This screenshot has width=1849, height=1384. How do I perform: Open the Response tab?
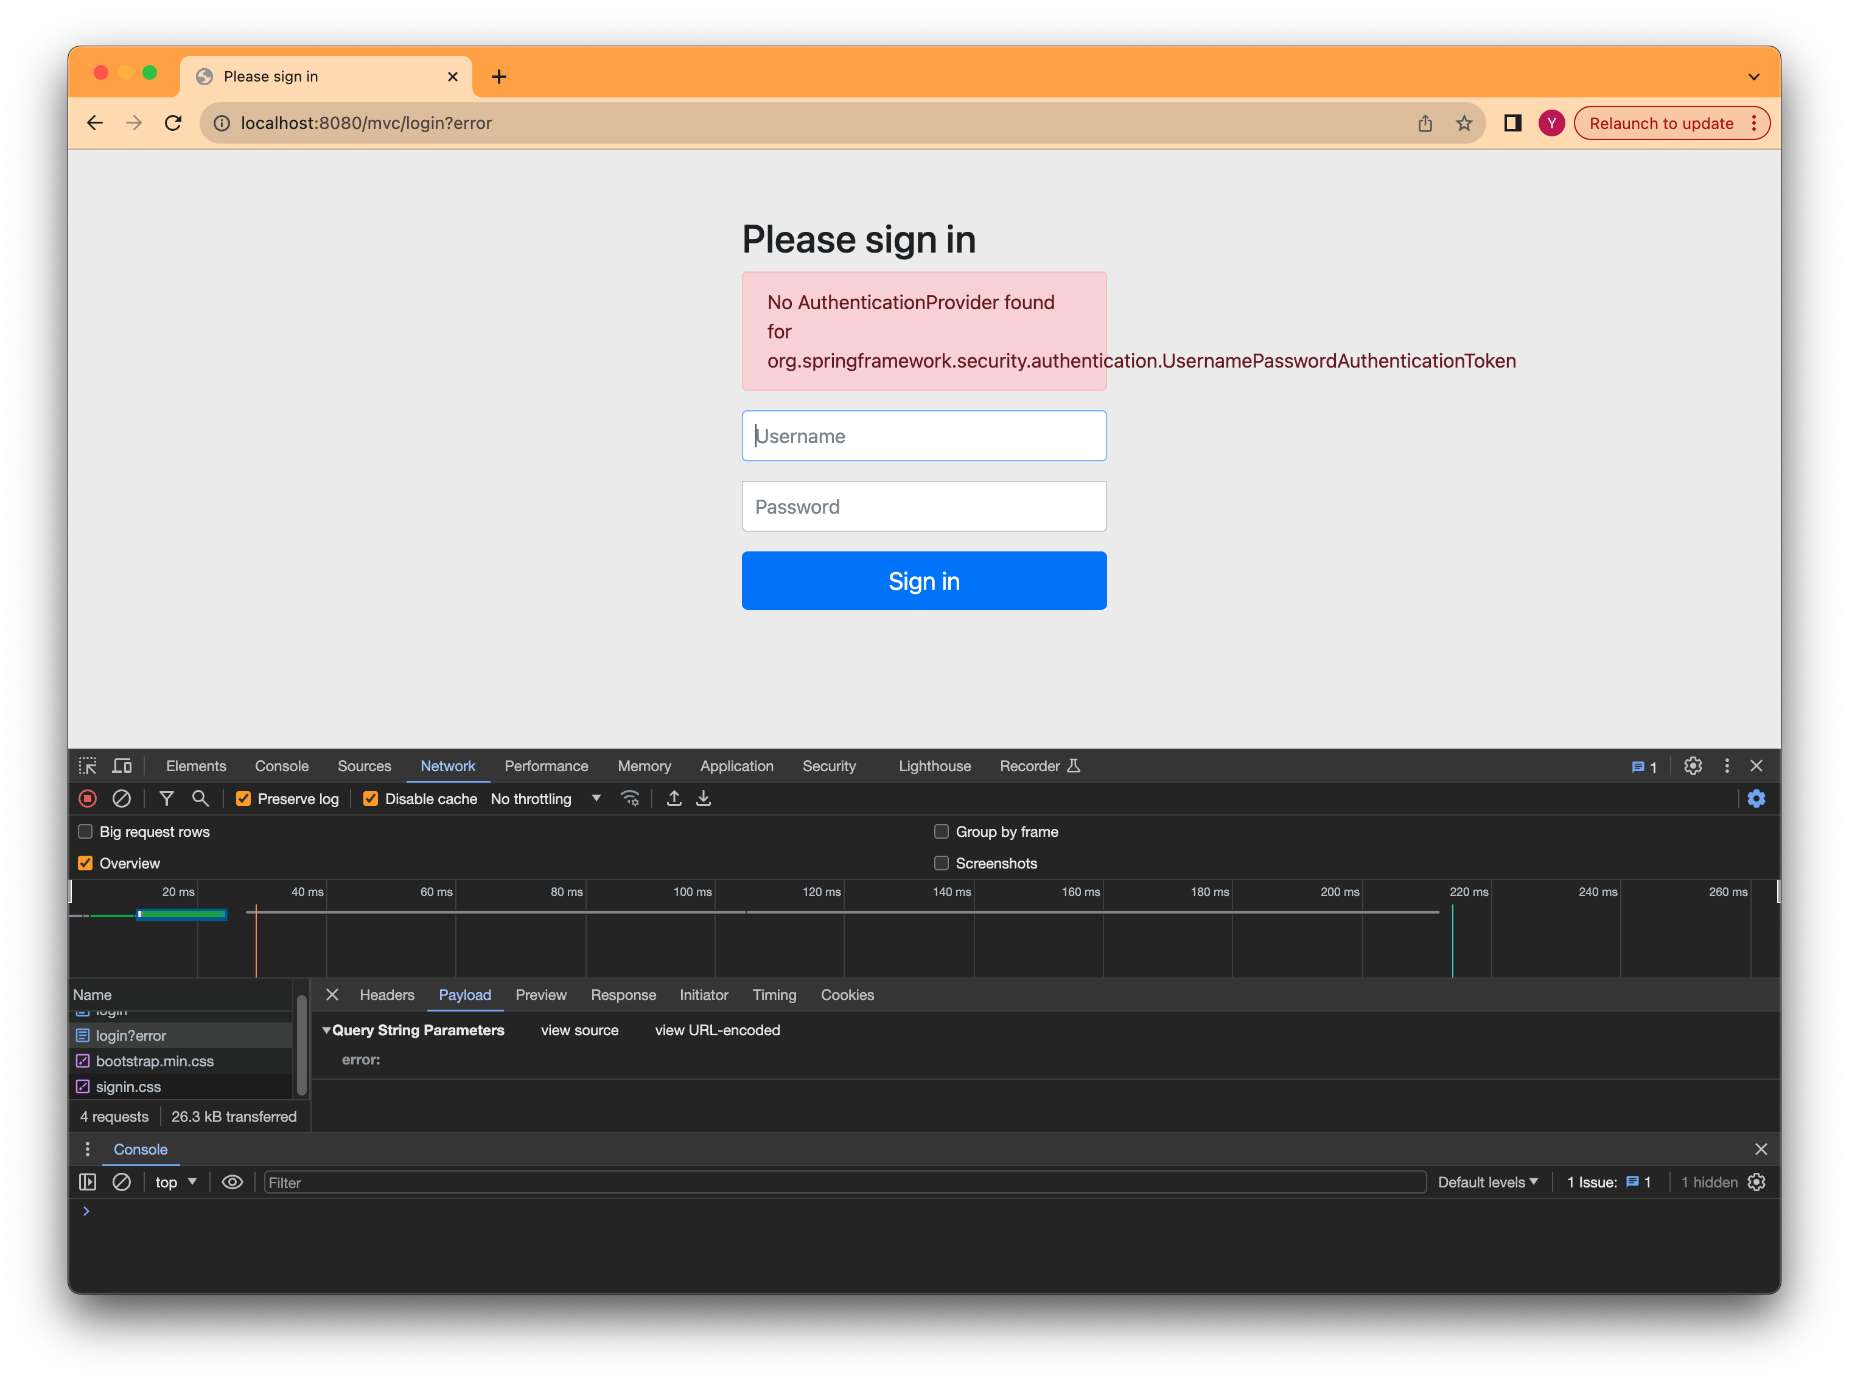623,994
